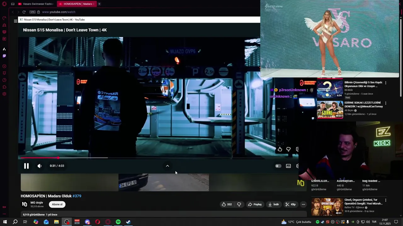Like the HOMOSAPİEN video showing 332 likes
Screen dimensions: 403x226
click(x=227, y=204)
